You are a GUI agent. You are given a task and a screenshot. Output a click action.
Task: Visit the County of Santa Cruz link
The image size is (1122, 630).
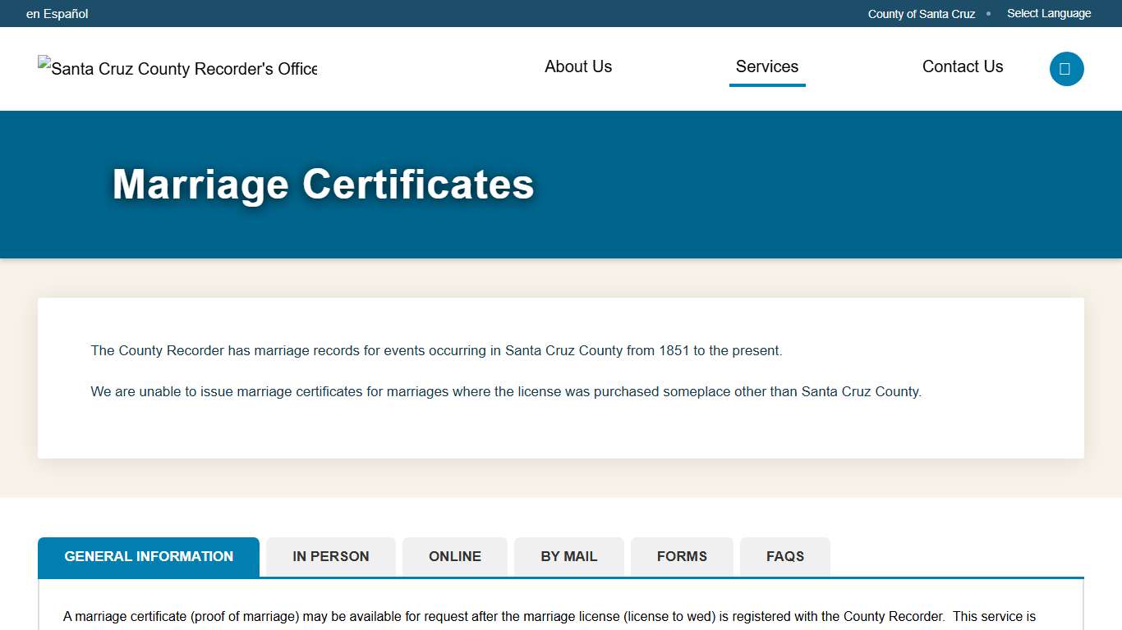pos(921,13)
